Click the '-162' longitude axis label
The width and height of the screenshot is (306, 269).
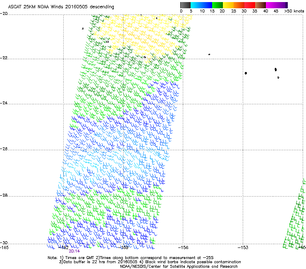point(64,247)
